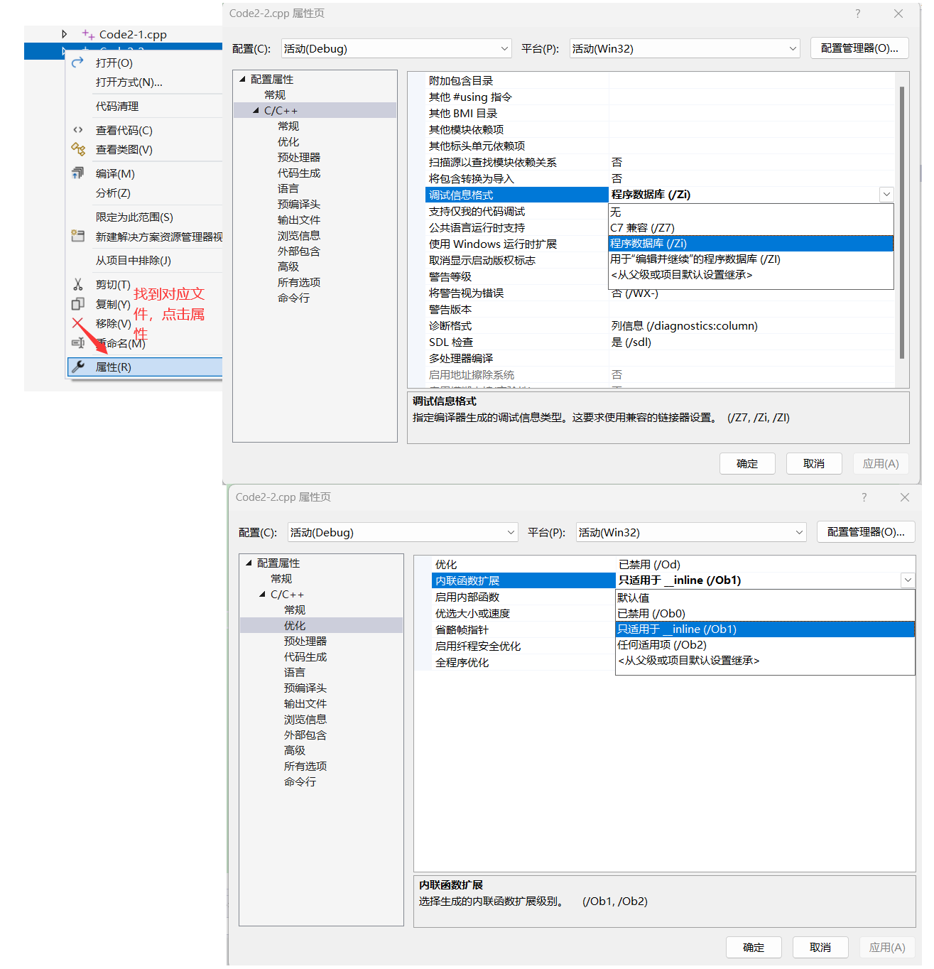
Task: Open the 平台(P) combo box in upper dialog
Action: [x=685, y=48]
